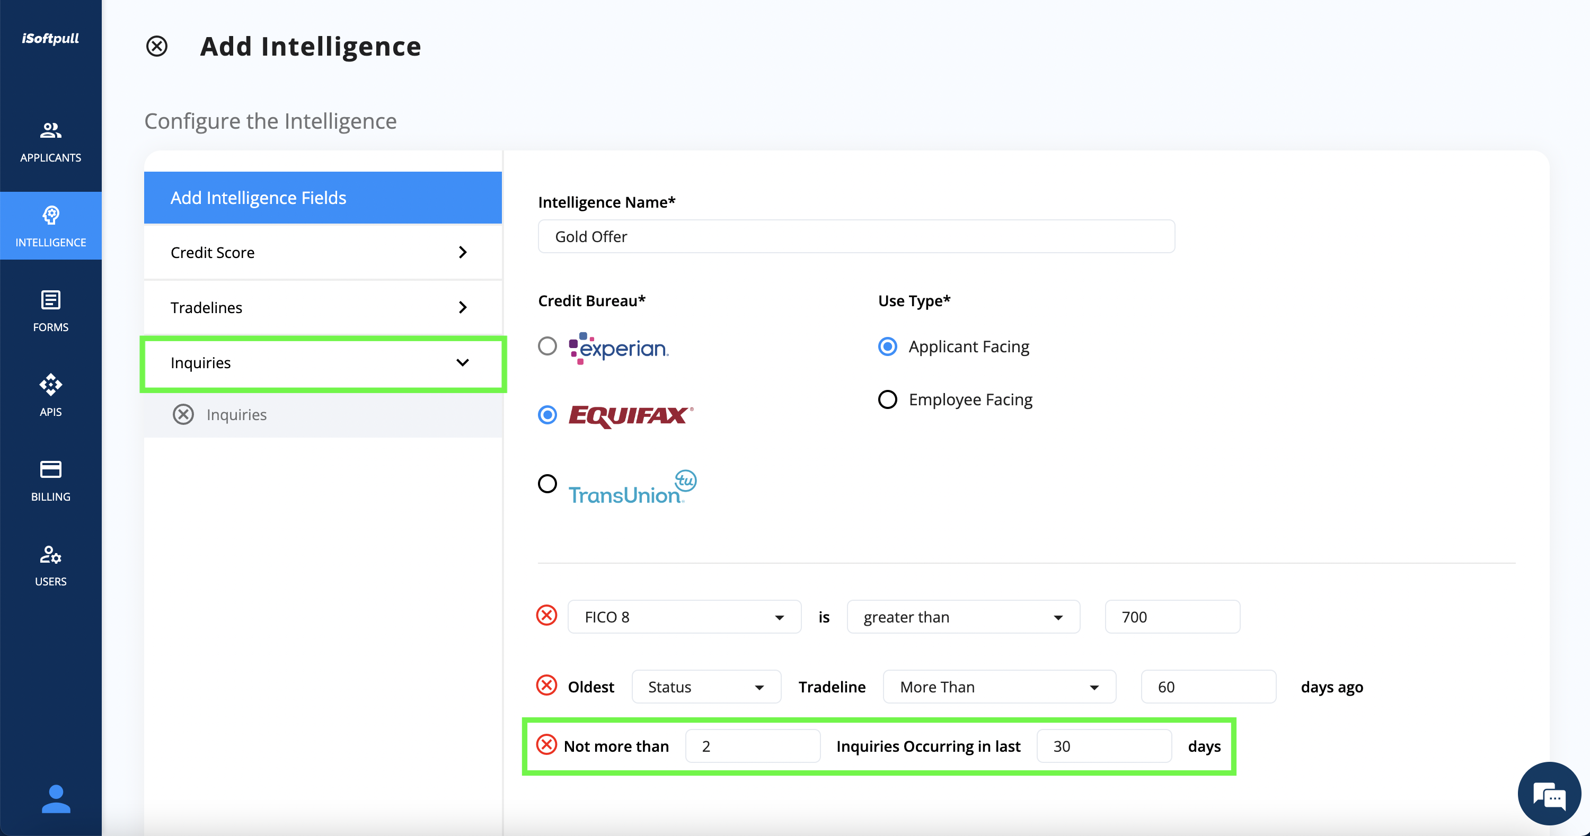Screen dimensions: 1590x836
Task: Open the More Than dropdown
Action: pos(999,687)
